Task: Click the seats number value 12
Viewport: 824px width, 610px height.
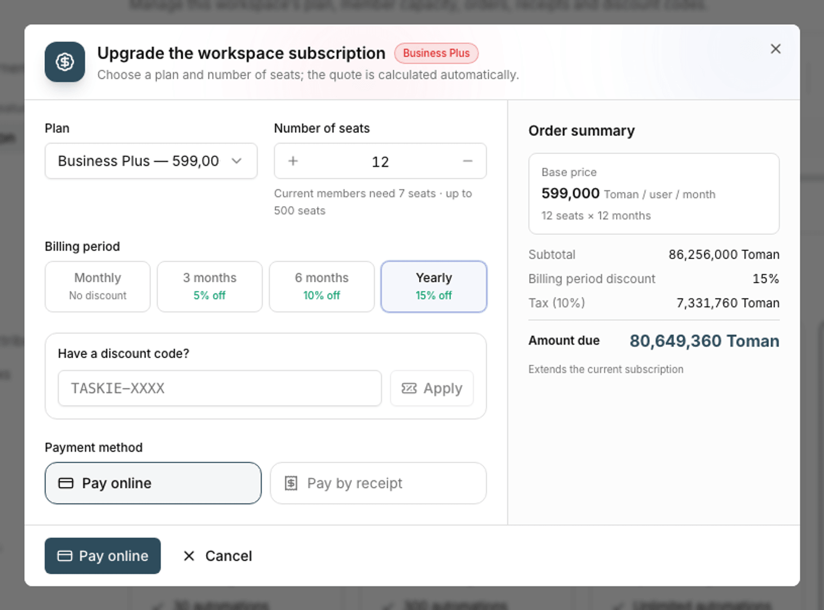Action: coord(380,162)
